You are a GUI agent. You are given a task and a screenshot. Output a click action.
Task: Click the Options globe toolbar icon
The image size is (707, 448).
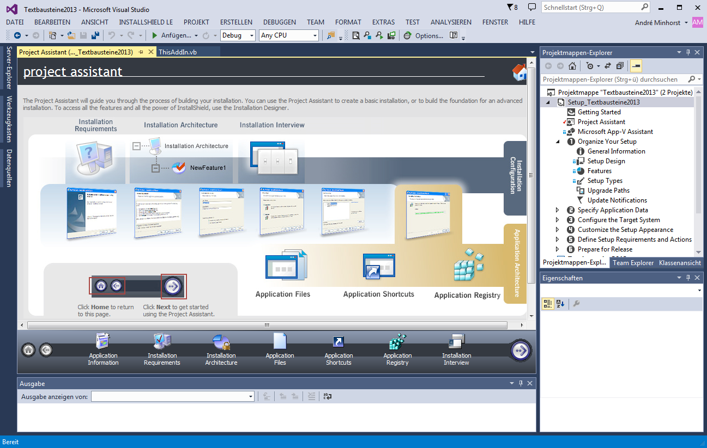[408, 35]
